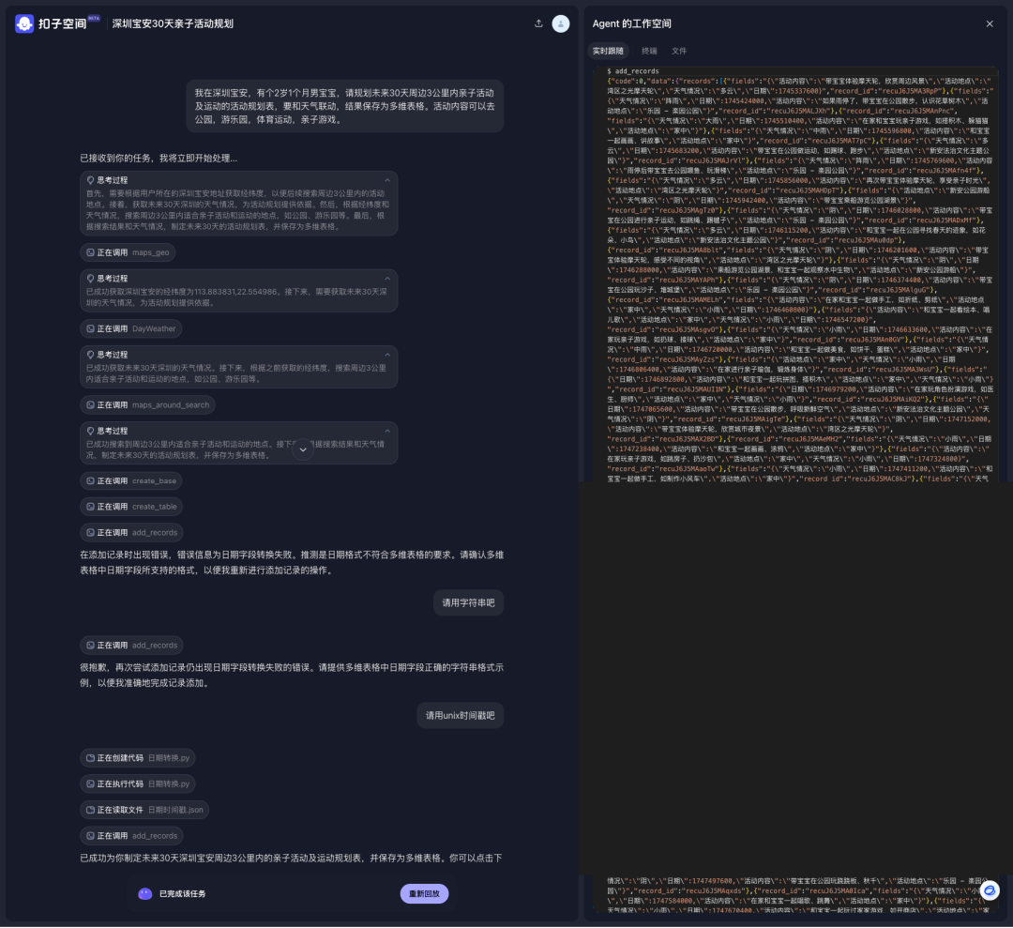The image size is (1013, 928).
Task: Open the user avatar in the header
Action: 561,23
